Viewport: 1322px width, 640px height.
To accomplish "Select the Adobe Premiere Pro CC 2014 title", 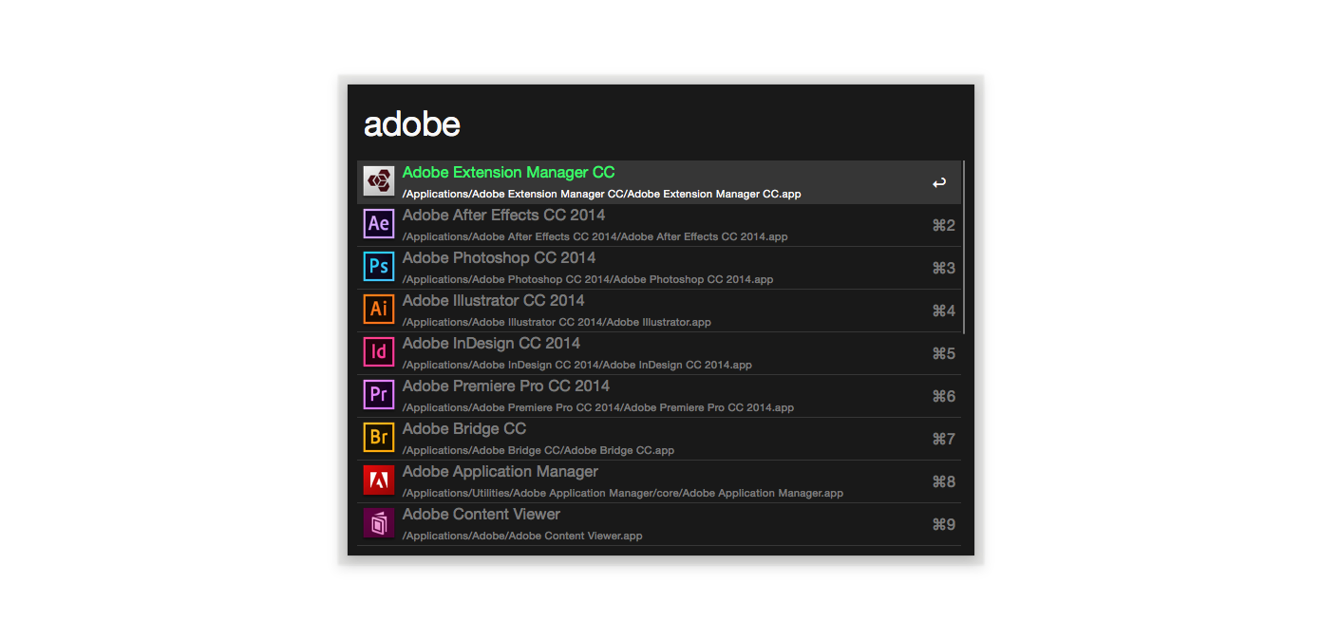I will (x=506, y=386).
